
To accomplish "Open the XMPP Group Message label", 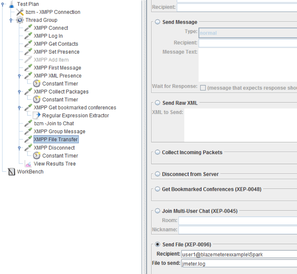I will tap(59, 131).
